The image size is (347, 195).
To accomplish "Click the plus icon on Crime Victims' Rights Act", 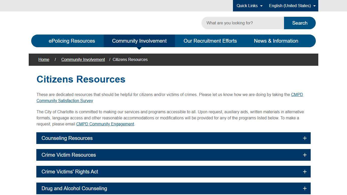I will 305,172.
